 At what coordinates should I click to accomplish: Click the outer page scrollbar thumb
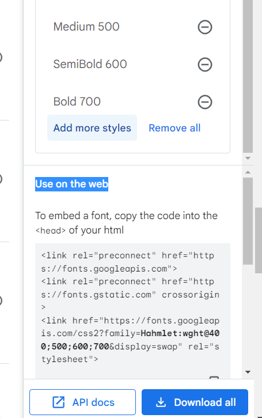pyautogui.click(x=259, y=240)
